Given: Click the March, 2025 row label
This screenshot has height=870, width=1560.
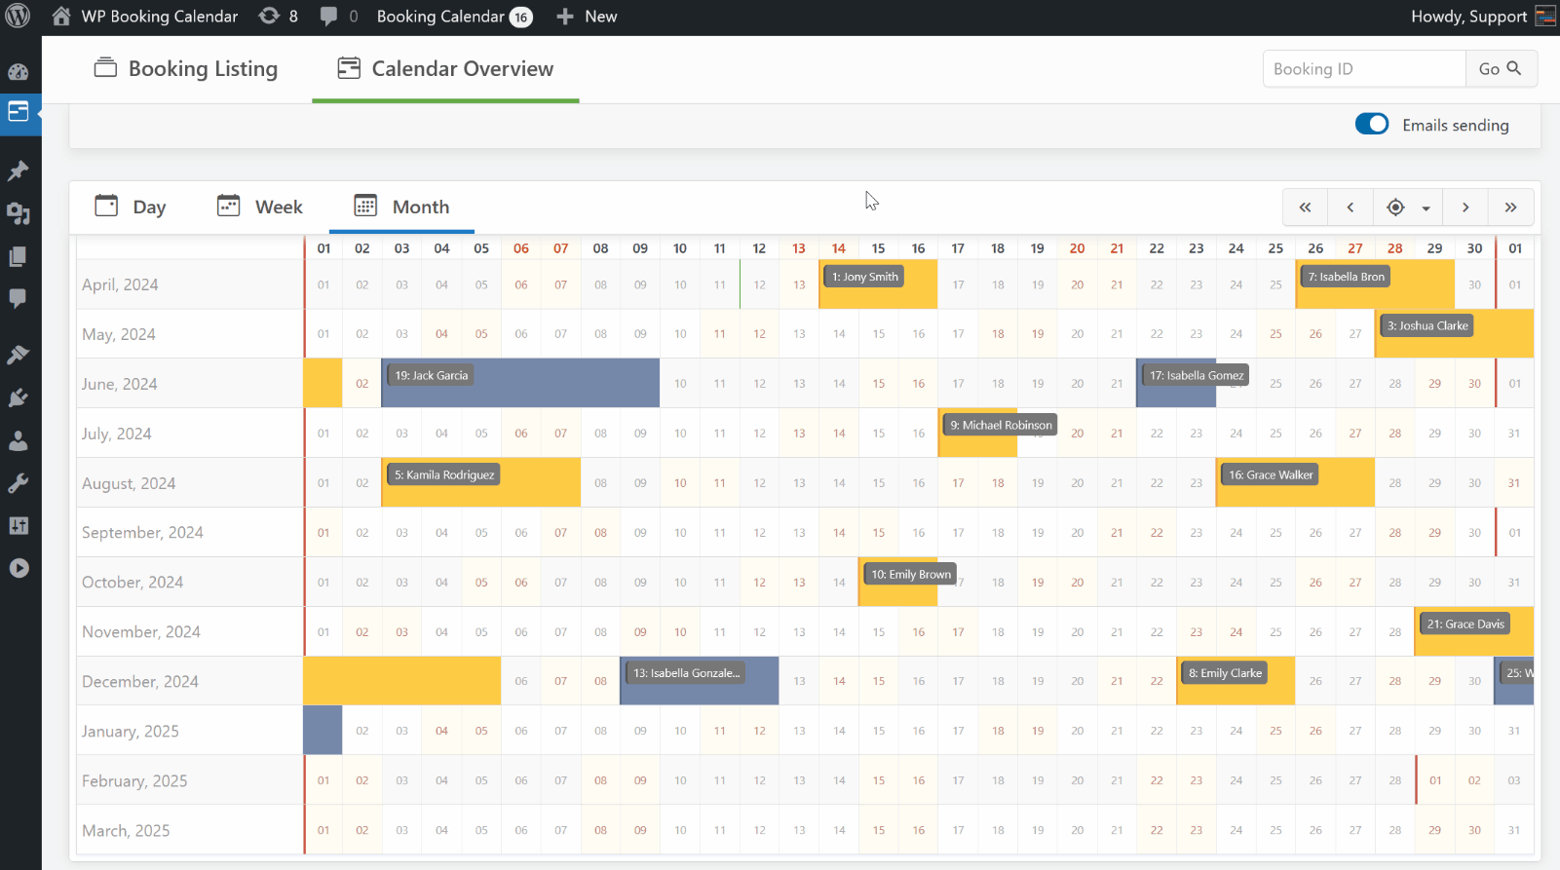Looking at the screenshot, I should tap(126, 830).
